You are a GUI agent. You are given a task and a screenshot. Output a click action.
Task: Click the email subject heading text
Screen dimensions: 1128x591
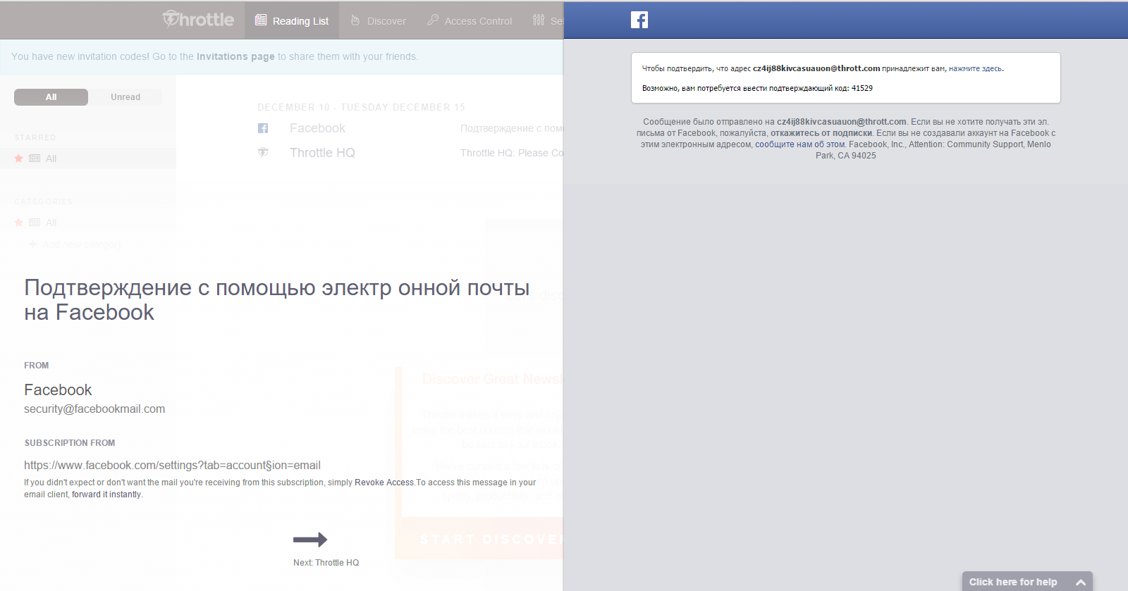(276, 300)
